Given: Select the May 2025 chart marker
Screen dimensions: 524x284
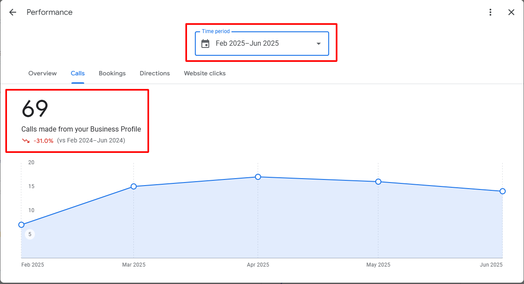Looking at the screenshot, I should pyautogui.click(x=378, y=182).
